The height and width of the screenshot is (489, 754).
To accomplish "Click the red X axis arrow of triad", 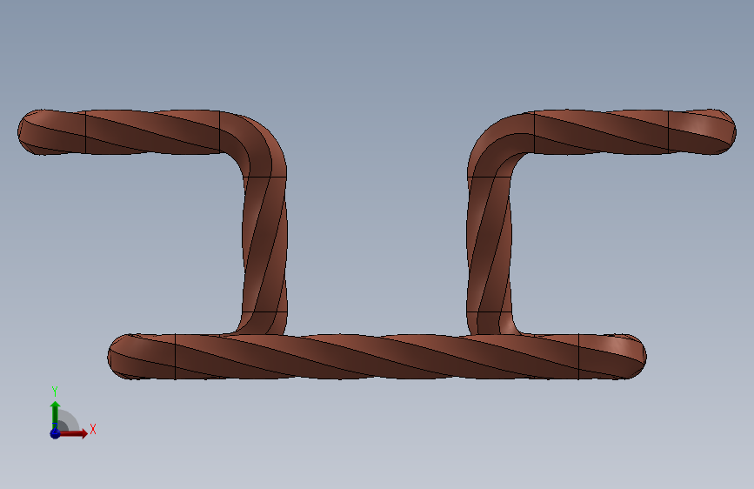I will (72, 433).
